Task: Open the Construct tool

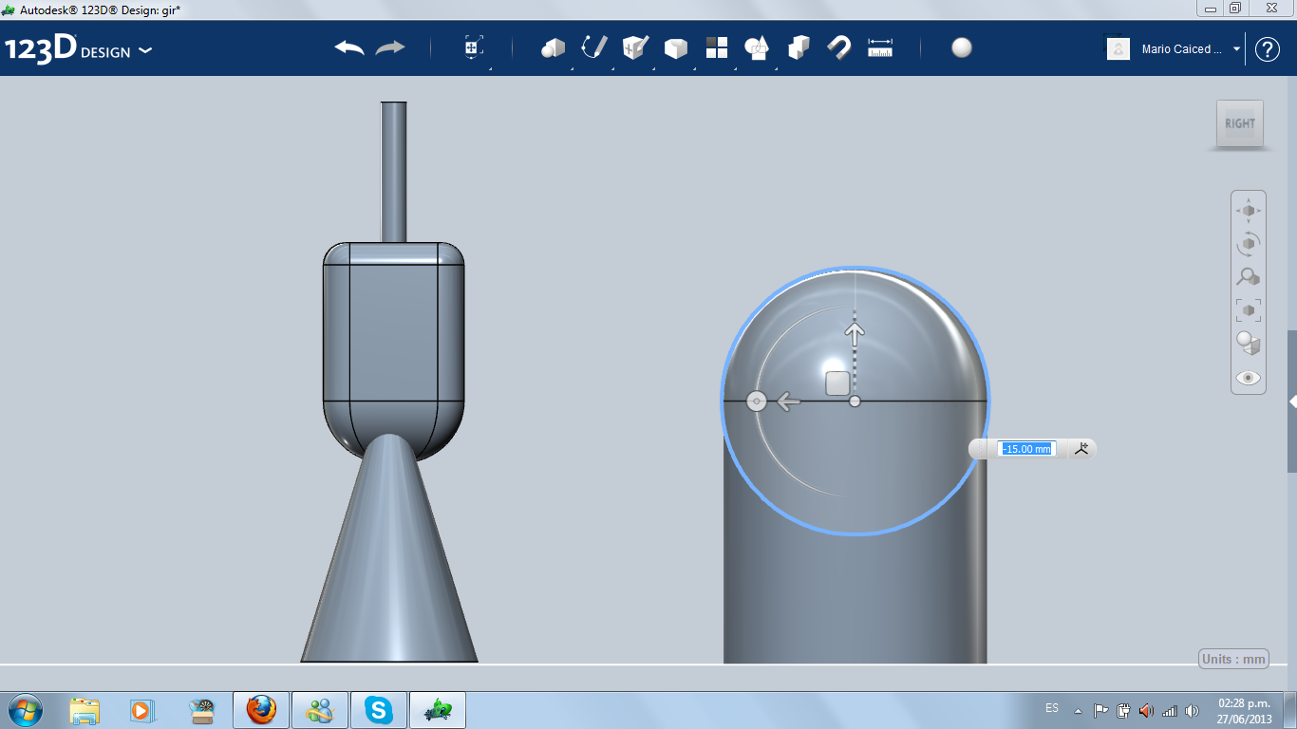Action: (635, 47)
